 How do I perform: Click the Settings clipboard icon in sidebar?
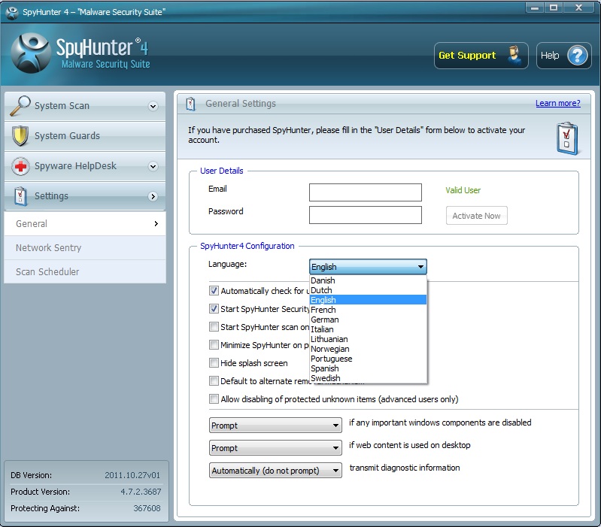(21, 196)
